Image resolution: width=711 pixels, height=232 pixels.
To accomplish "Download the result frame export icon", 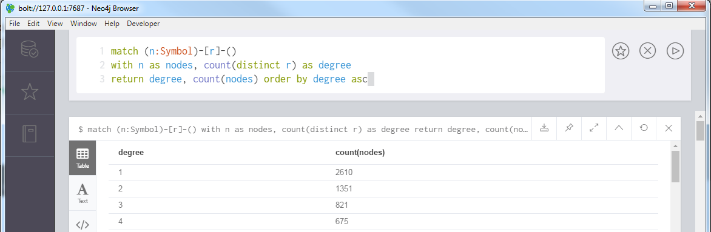I will pos(545,128).
